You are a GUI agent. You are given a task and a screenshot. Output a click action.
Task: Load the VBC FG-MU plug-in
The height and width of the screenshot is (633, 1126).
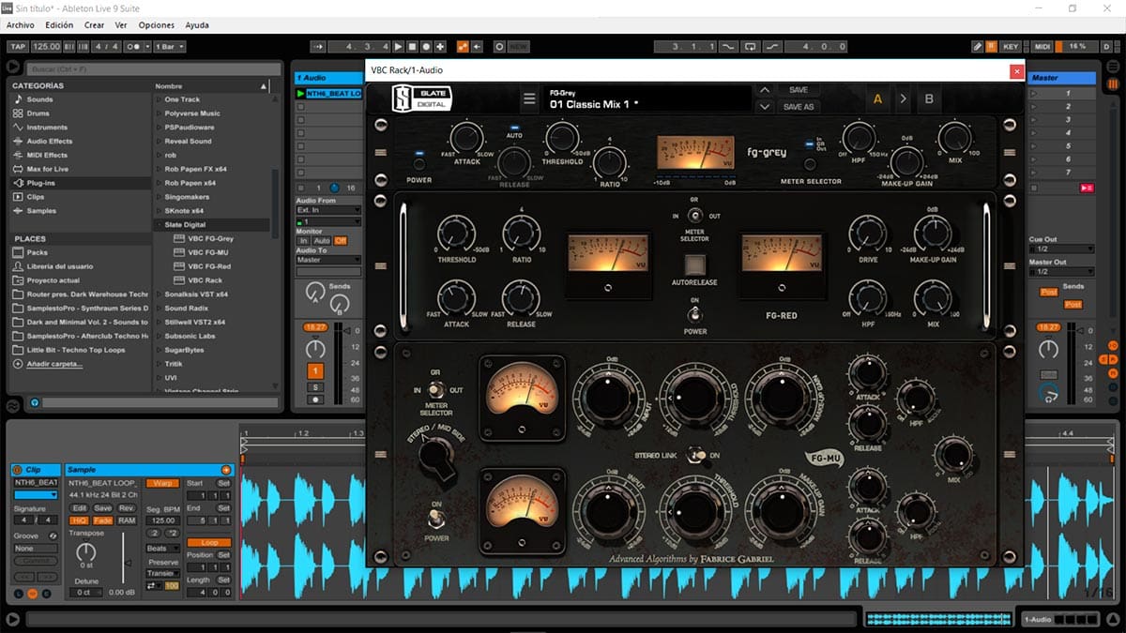click(x=208, y=252)
